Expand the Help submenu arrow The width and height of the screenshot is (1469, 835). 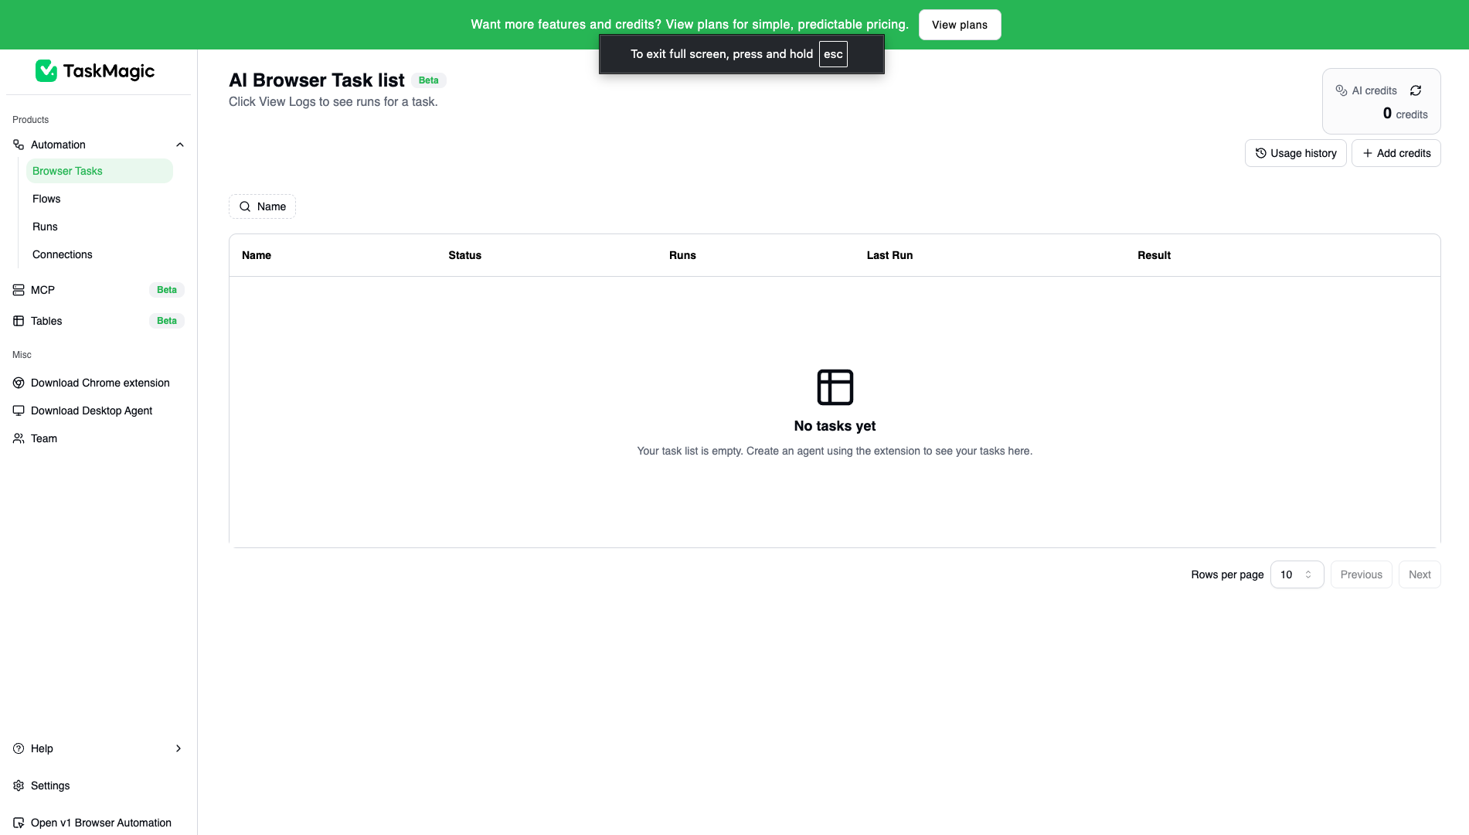tap(179, 748)
